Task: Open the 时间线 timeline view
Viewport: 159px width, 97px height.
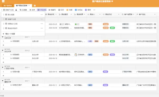Action: click(x=79, y=10)
